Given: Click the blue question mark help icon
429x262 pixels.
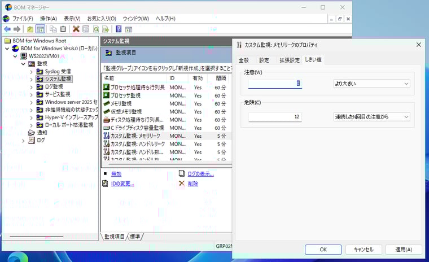Looking at the screenshot, I should [119, 29].
